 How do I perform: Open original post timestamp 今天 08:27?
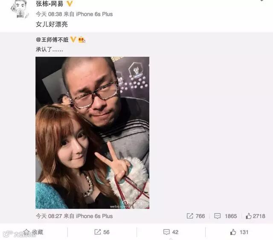49,216
